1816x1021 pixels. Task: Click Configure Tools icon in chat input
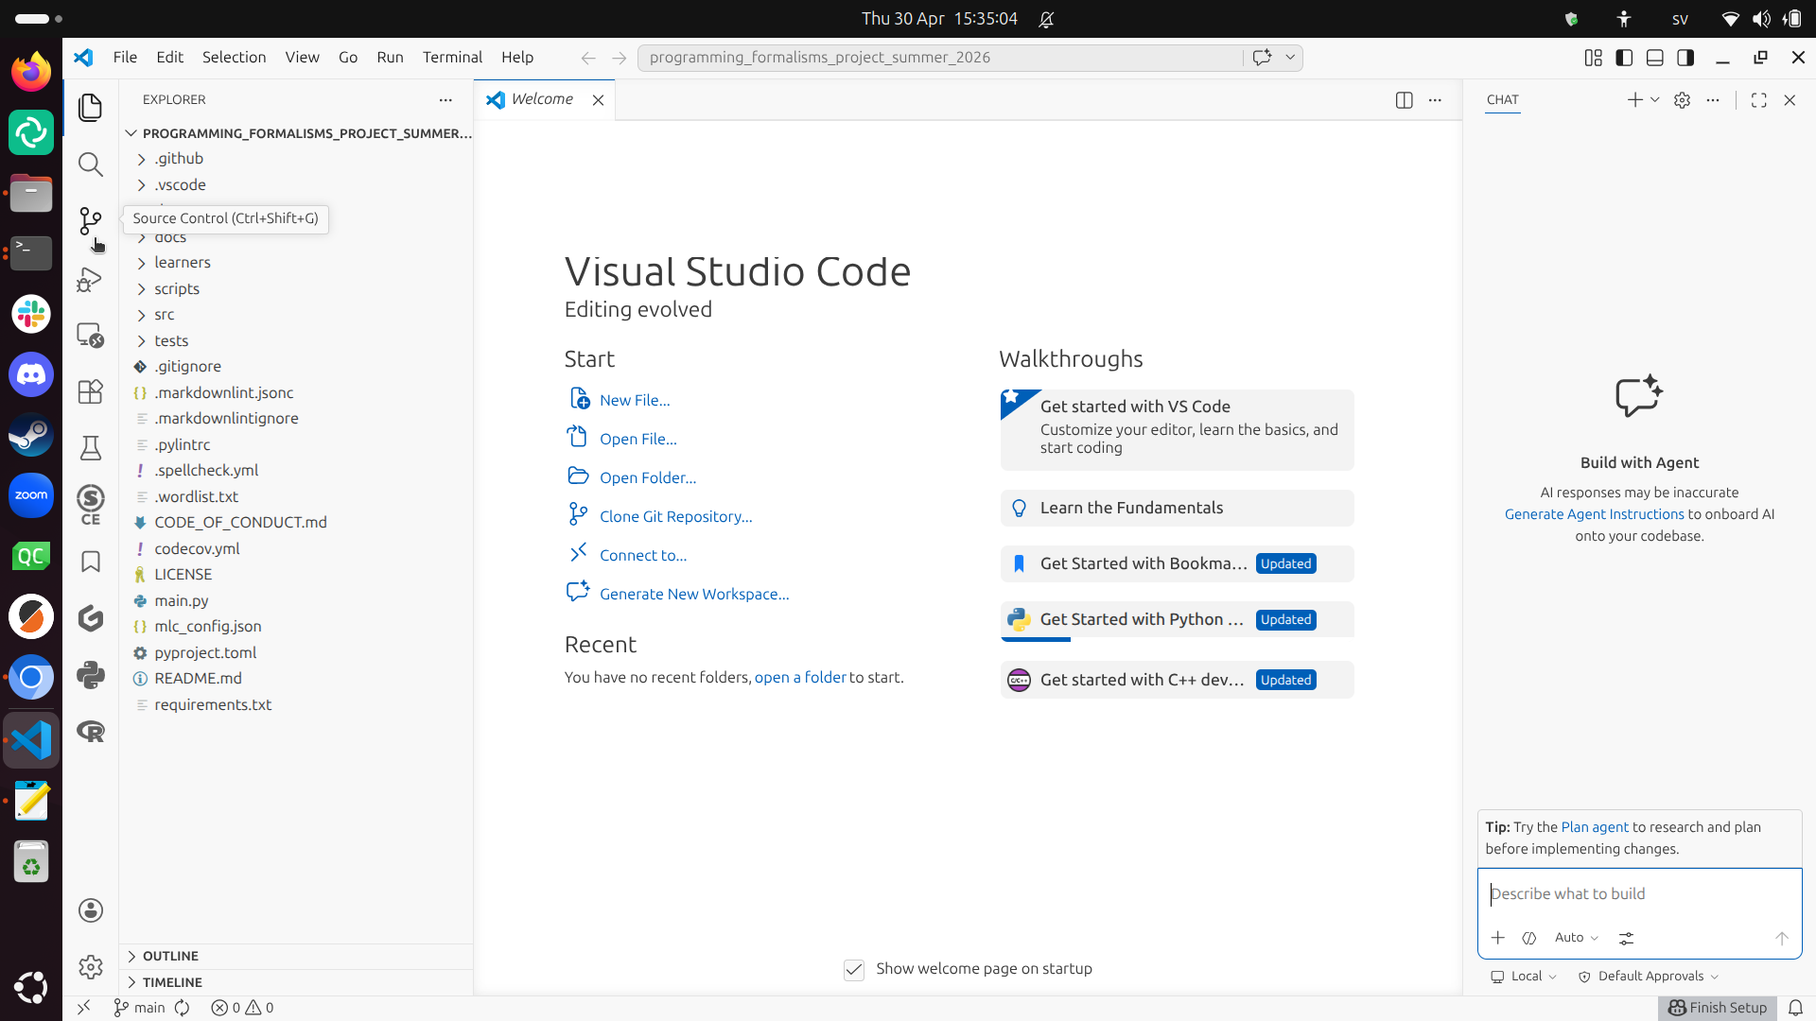click(x=1626, y=938)
